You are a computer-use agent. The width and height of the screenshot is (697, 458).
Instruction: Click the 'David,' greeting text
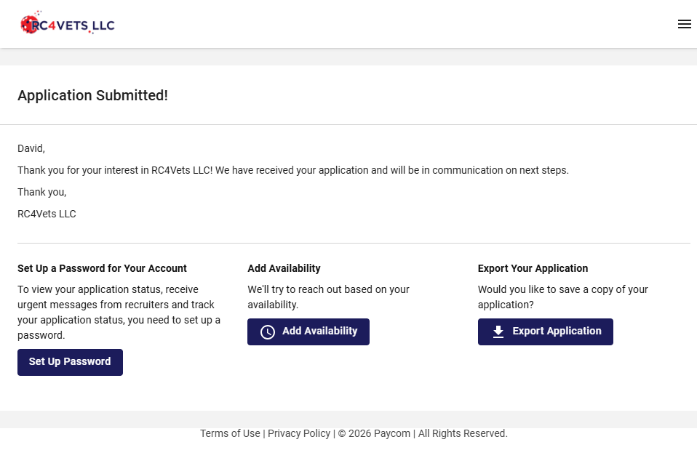tap(31, 148)
